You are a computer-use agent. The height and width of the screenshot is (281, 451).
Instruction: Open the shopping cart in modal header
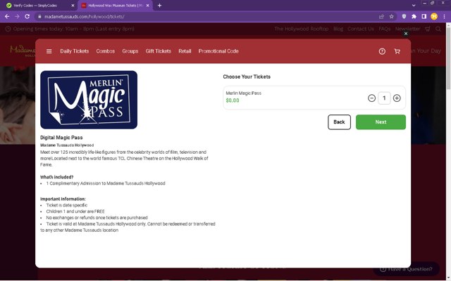click(x=397, y=51)
